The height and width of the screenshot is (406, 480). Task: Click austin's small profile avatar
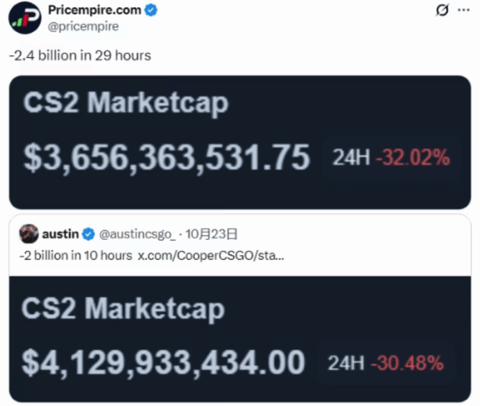click(29, 234)
